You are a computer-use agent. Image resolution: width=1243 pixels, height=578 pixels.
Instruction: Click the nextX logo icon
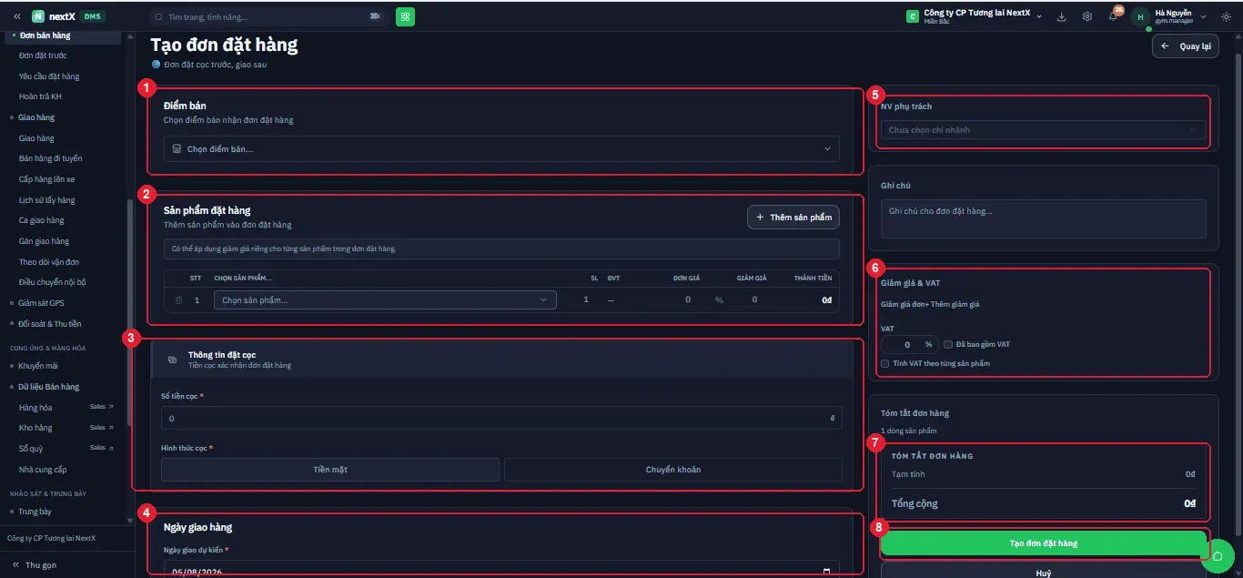coord(38,16)
